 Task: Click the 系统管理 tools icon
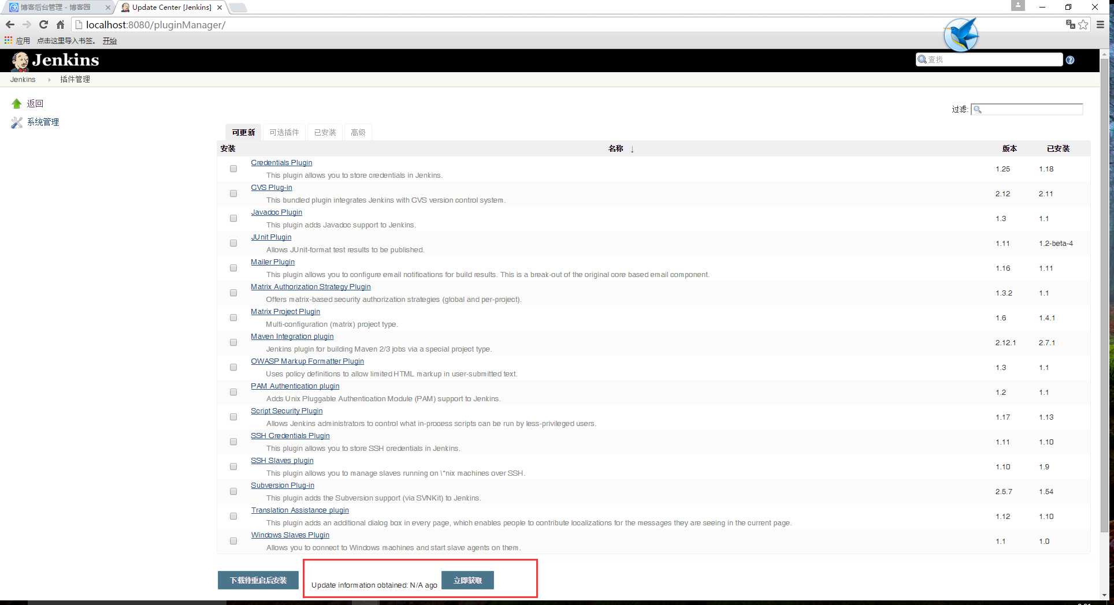(x=17, y=122)
